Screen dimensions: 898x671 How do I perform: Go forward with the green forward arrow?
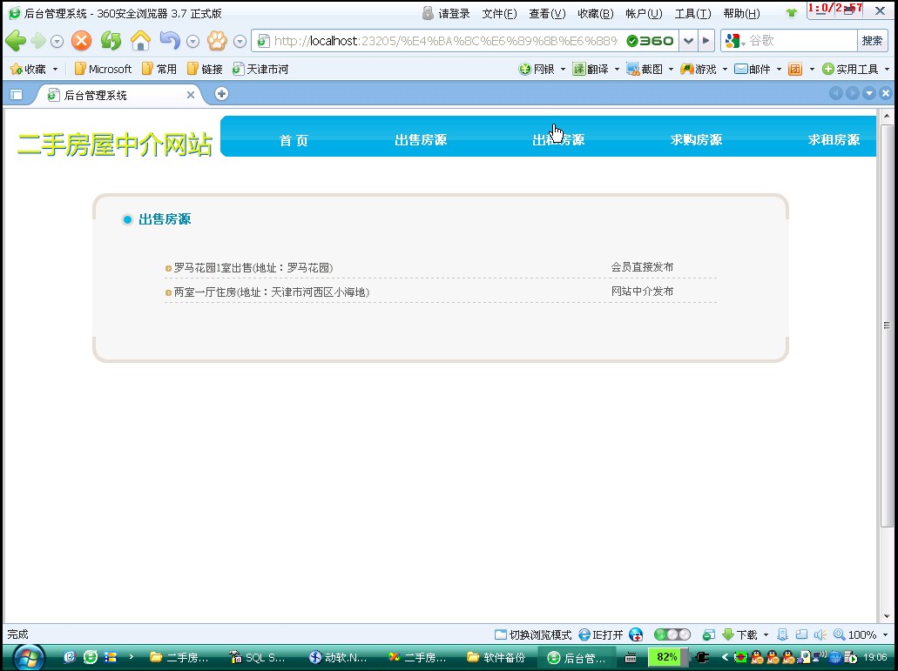coord(38,41)
